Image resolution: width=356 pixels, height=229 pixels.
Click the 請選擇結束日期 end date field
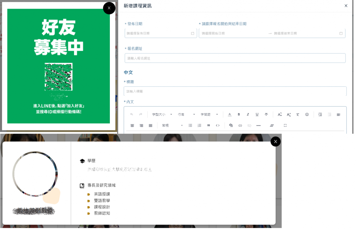pos(305,33)
